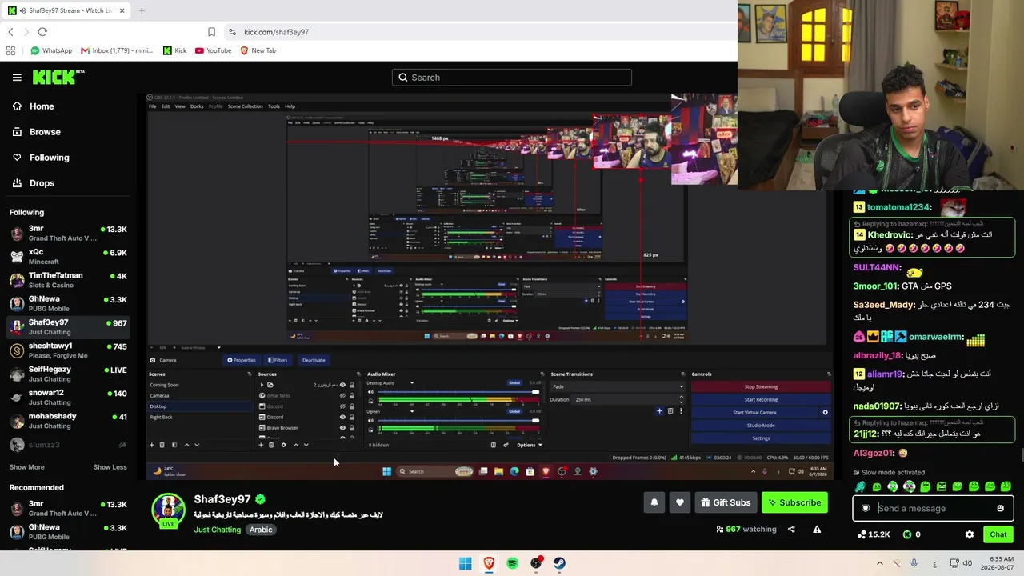Open the volume control in the system tray
This screenshot has height=576, width=1024.
967,563
